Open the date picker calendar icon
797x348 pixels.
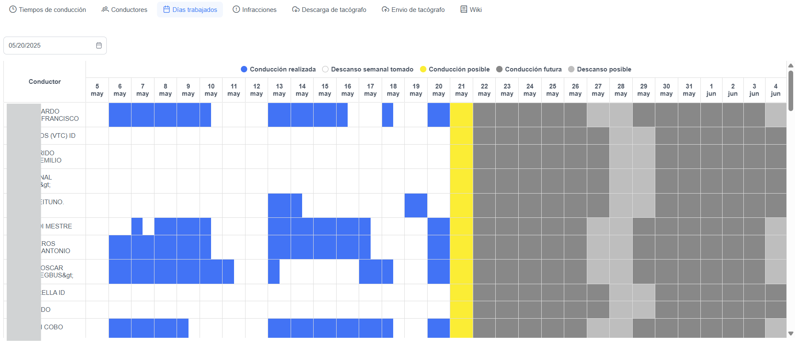[x=99, y=46]
